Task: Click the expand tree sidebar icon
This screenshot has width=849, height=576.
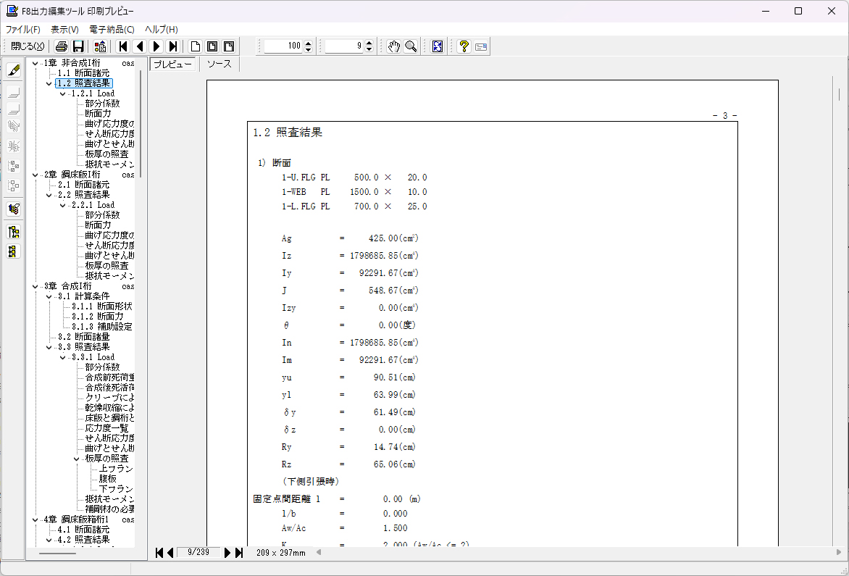Action: pyautogui.click(x=14, y=233)
